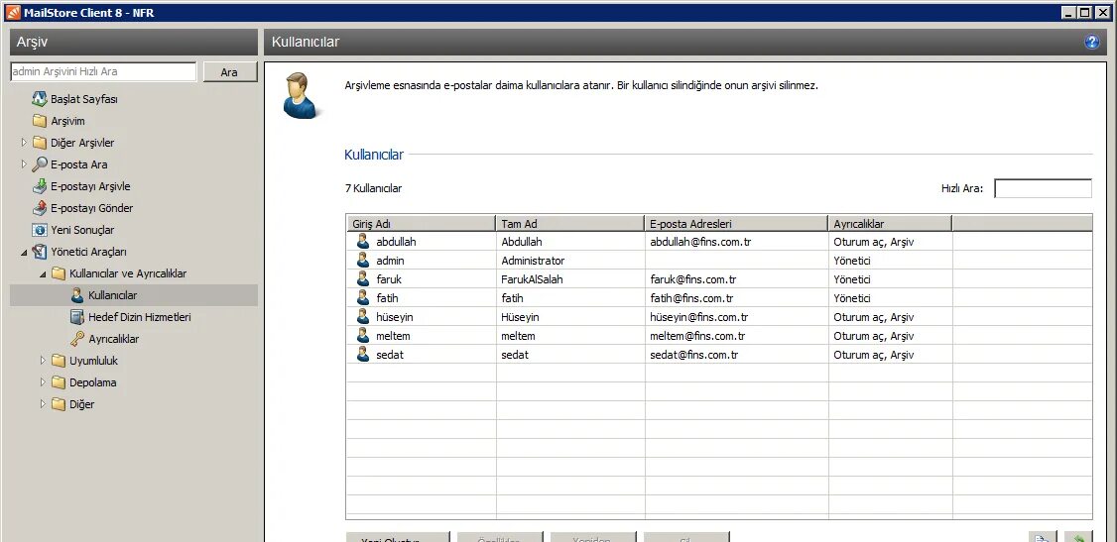Viewport: 1117px width, 542px height.
Task: Sort by E-posta Adresleri column header
Action: pyautogui.click(x=735, y=223)
